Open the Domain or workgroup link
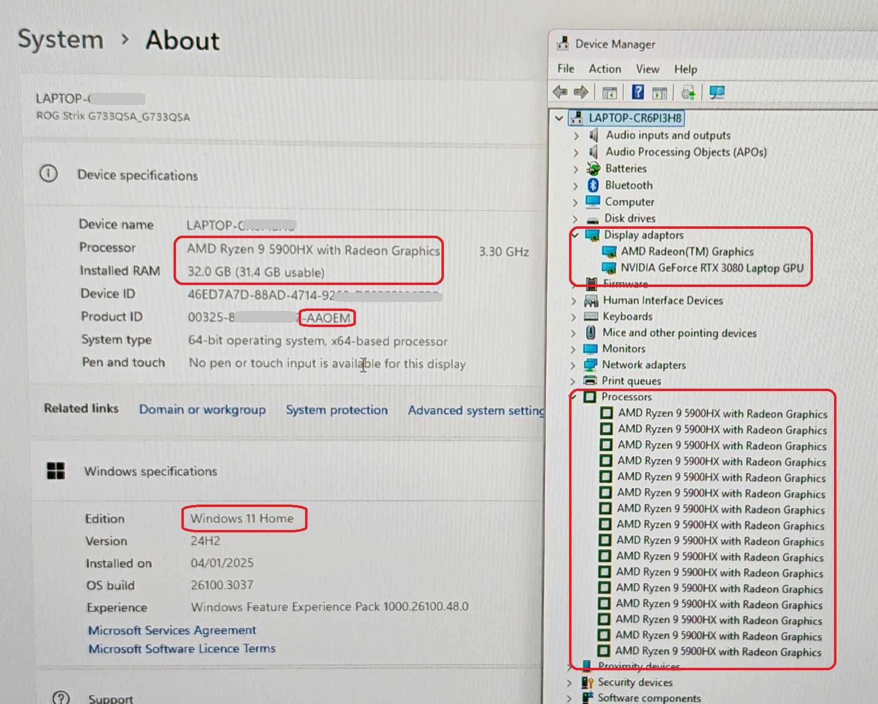 pyautogui.click(x=202, y=409)
